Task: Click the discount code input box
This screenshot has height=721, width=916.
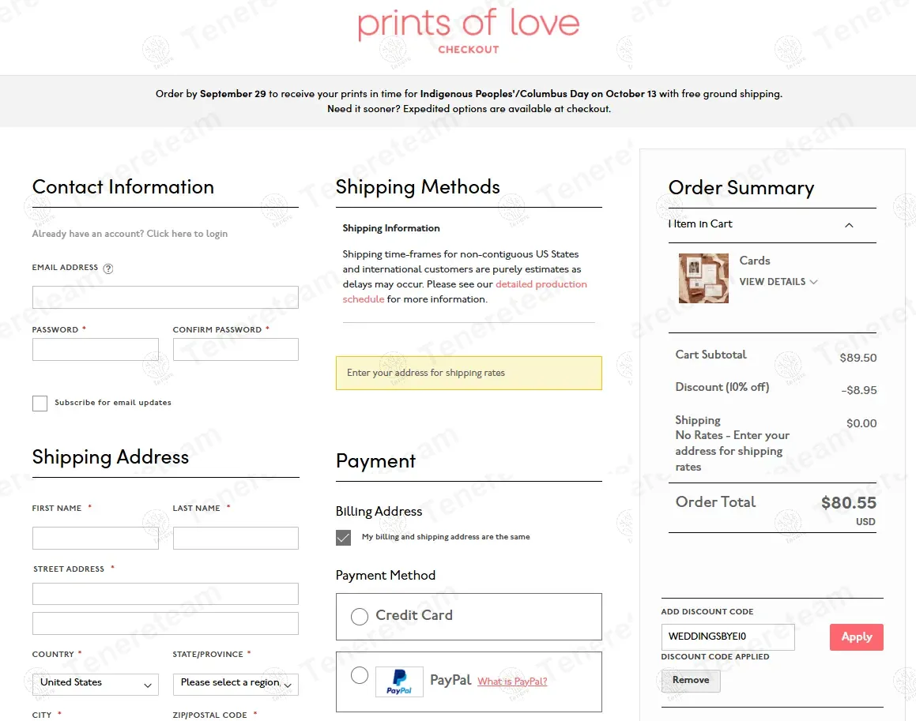Action: click(x=727, y=637)
